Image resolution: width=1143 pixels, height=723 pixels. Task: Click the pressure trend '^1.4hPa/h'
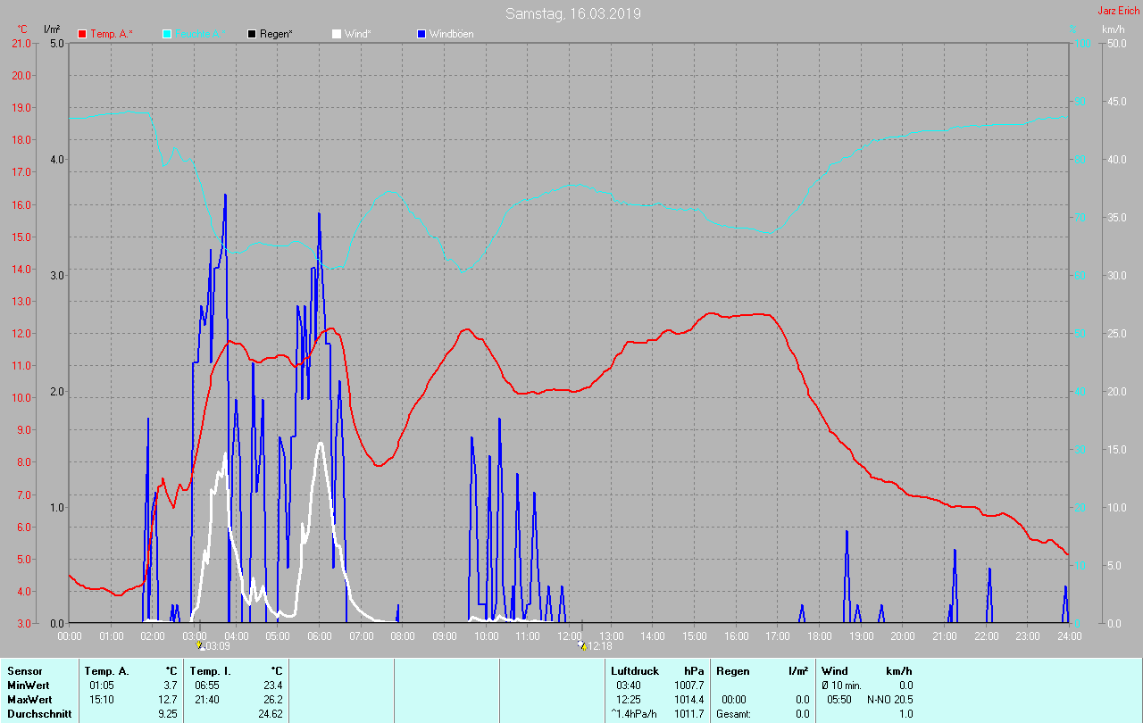[x=634, y=713]
